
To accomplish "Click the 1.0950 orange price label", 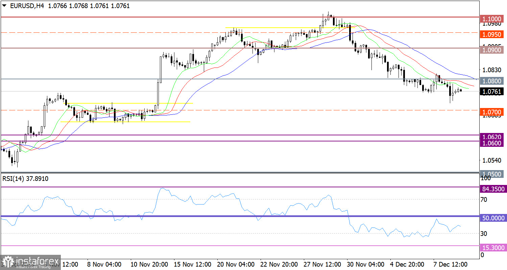I will tap(492, 35).
